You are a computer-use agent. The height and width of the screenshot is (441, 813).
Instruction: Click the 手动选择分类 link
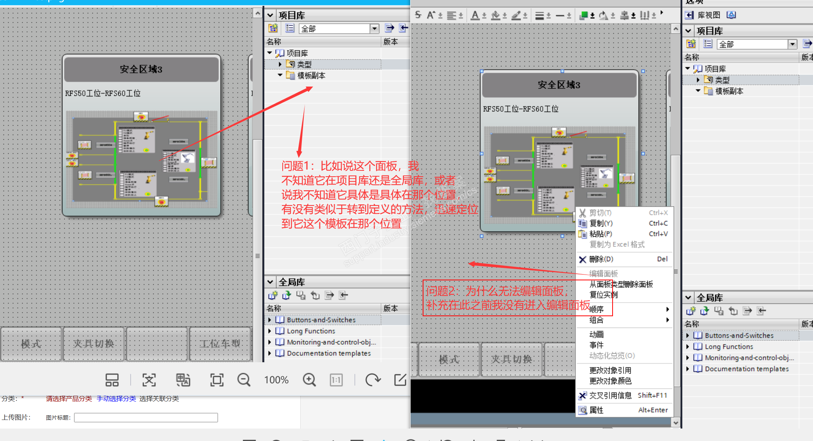tap(116, 398)
